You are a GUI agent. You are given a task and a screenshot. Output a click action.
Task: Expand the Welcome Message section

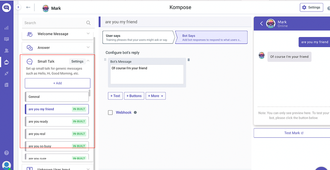[x=88, y=34]
